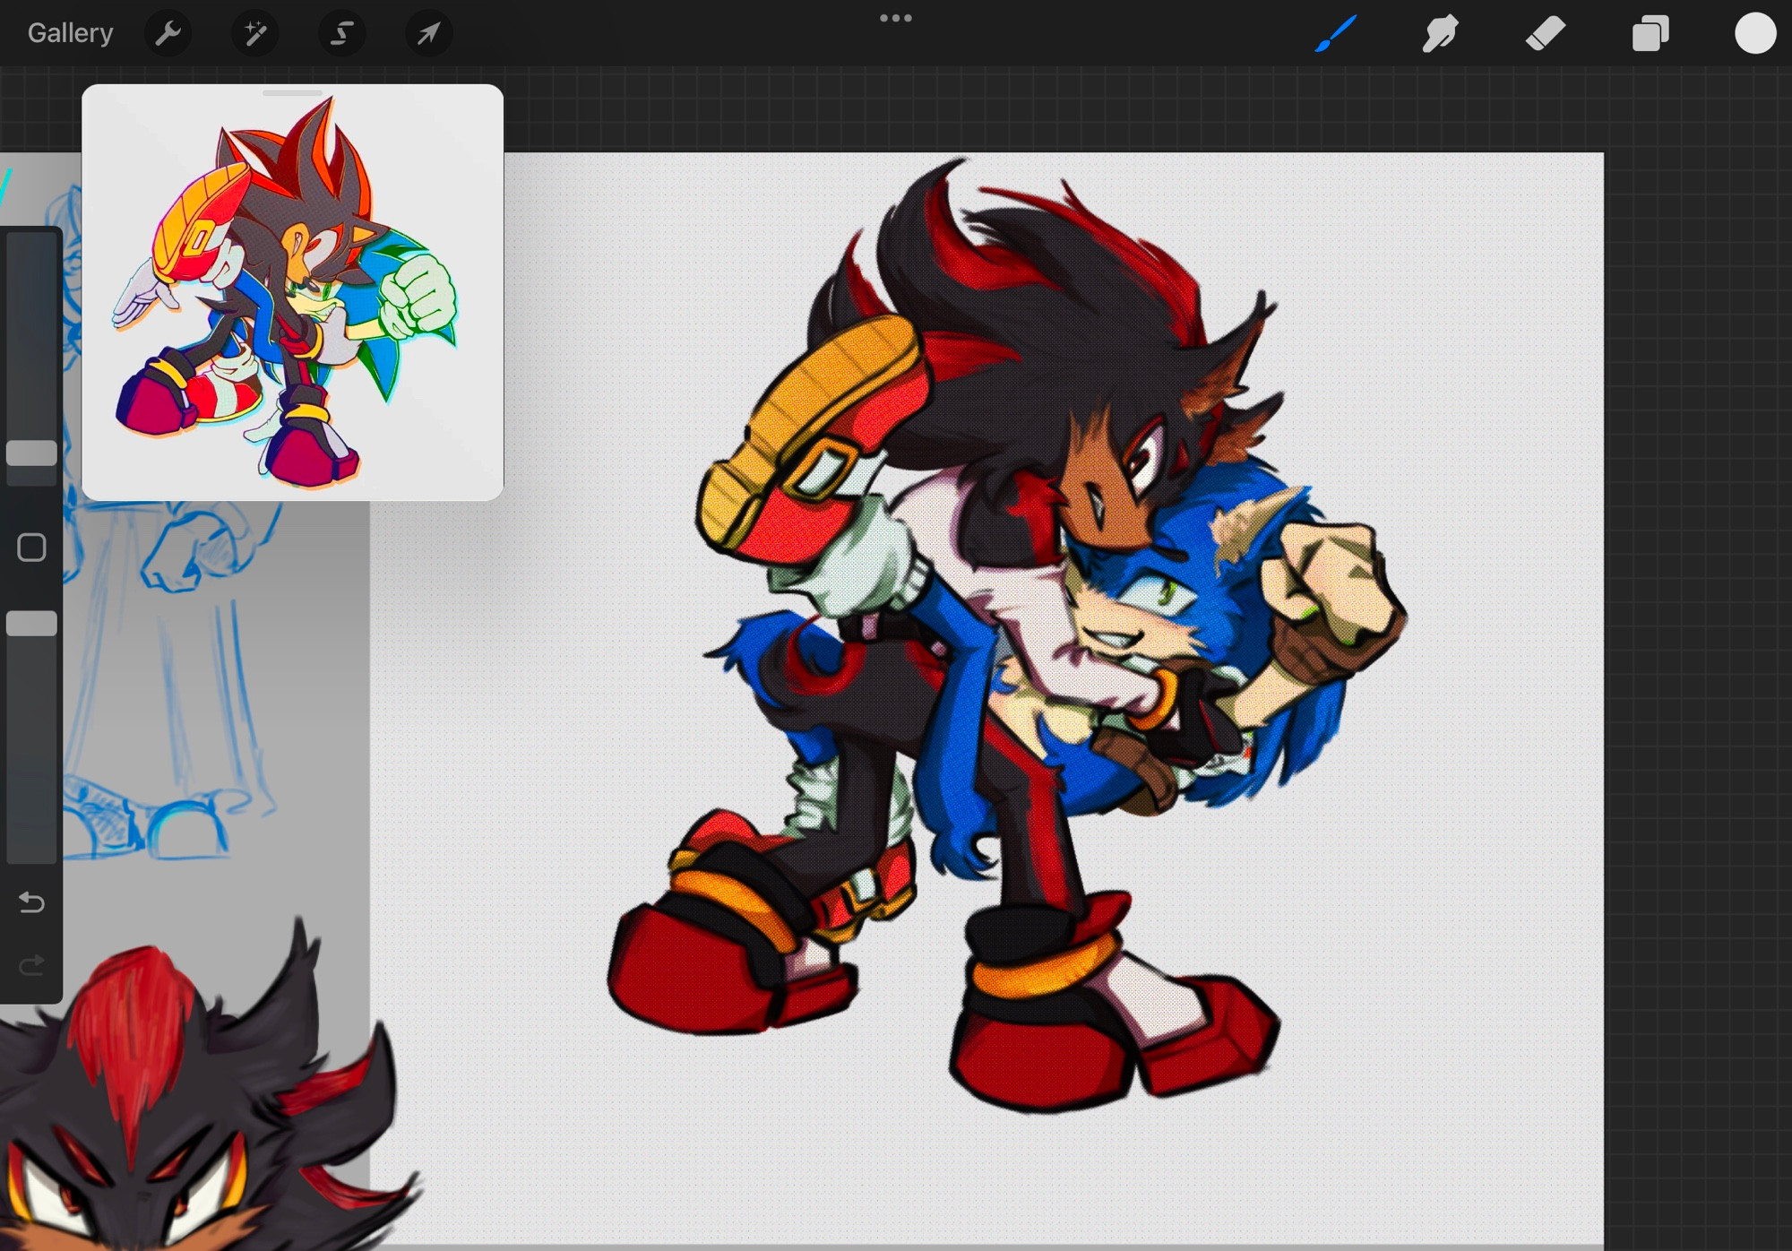This screenshot has height=1251, width=1792.
Task: Select the Smudge finger tool
Action: click(1440, 34)
